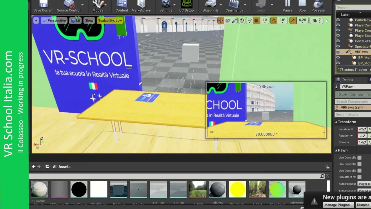The width and height of the screenshot is (371, 209).
Task: Select the rotate gizmo tool in the viewport
Action: pyautogui.click(x=228, y=20)
